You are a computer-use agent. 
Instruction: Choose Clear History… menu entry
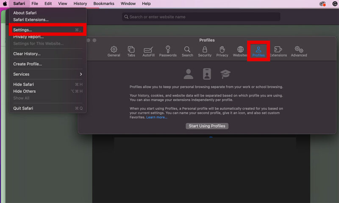47,54
